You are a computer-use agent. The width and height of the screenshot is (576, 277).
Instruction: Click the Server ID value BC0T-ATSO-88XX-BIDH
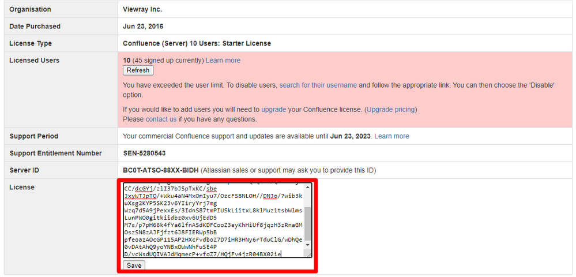click(161, 170)
